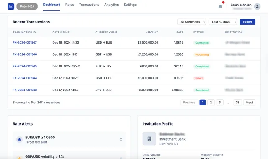Click the EUR/USD ≥ 1.0900 alert text
Image resolution: width=268 pixels, height=159 pixels.
click(x=40, y=138)
